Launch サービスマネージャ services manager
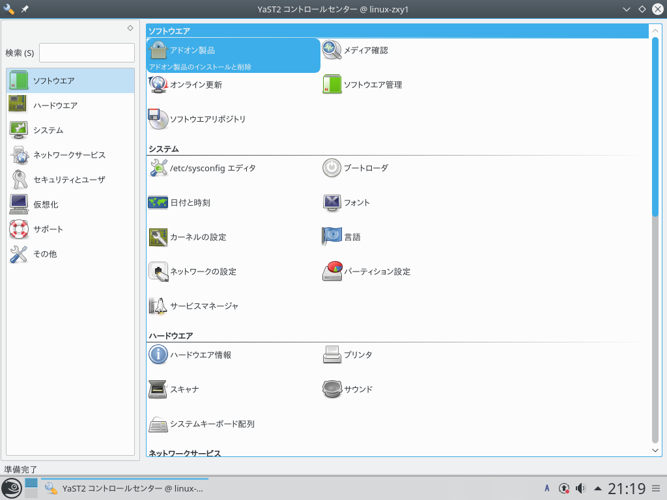The width and height of the screenshot is (667, 500). pyautogui.click(x=204, y=306)
